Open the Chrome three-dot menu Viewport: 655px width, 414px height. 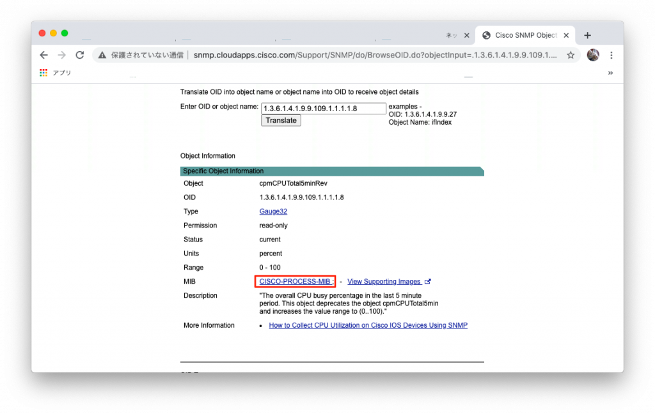pyautogui.click(x=612, y=56)
